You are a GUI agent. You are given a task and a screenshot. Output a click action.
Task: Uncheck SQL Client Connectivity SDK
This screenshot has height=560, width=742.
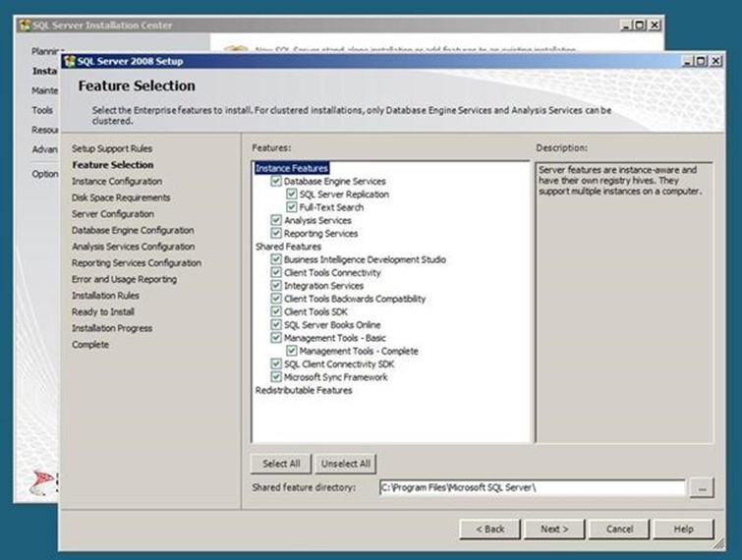[276, 364]
